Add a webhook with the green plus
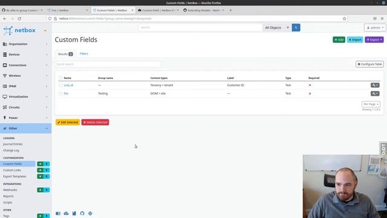387x218 pixels. (x=41, y=190)
